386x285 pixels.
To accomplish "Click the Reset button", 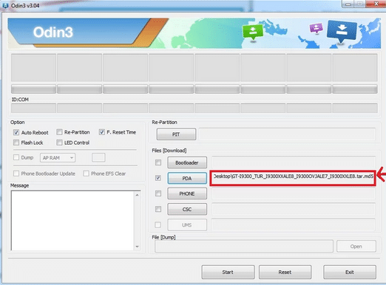I will point(285,272).
